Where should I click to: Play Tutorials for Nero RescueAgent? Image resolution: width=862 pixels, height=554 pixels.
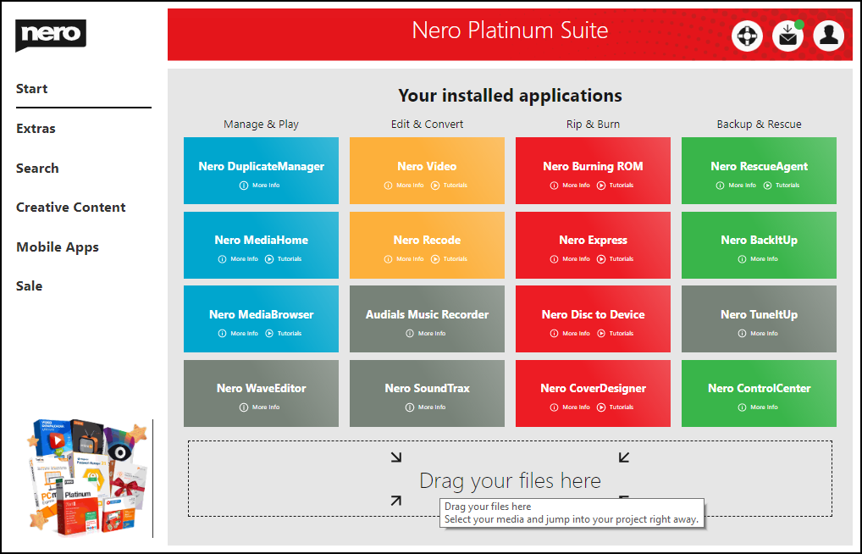click(x=782, y=186)
